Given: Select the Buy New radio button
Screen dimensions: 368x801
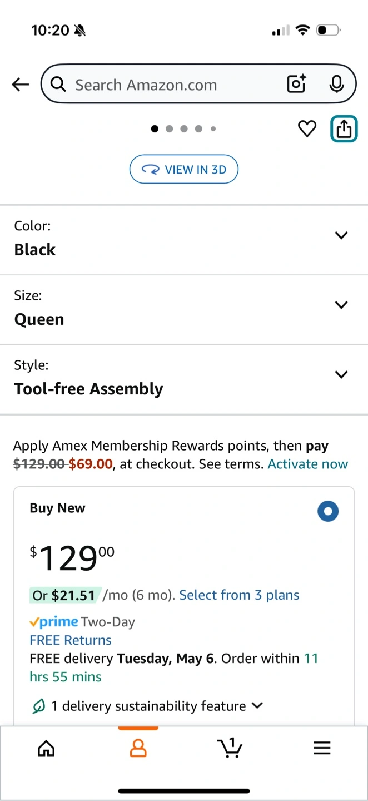Looking at the screenshot, I should point(328,512).
